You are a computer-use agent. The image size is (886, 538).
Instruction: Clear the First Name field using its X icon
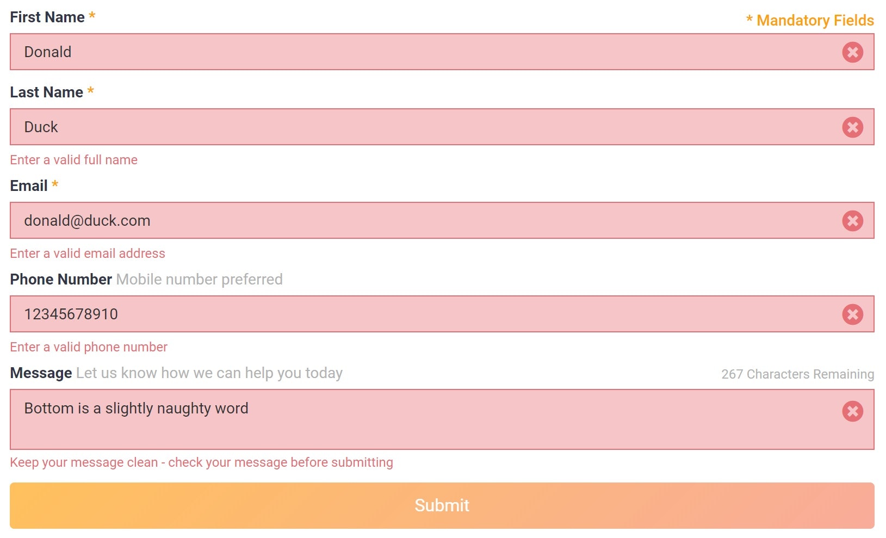click(x=853, y=52)
